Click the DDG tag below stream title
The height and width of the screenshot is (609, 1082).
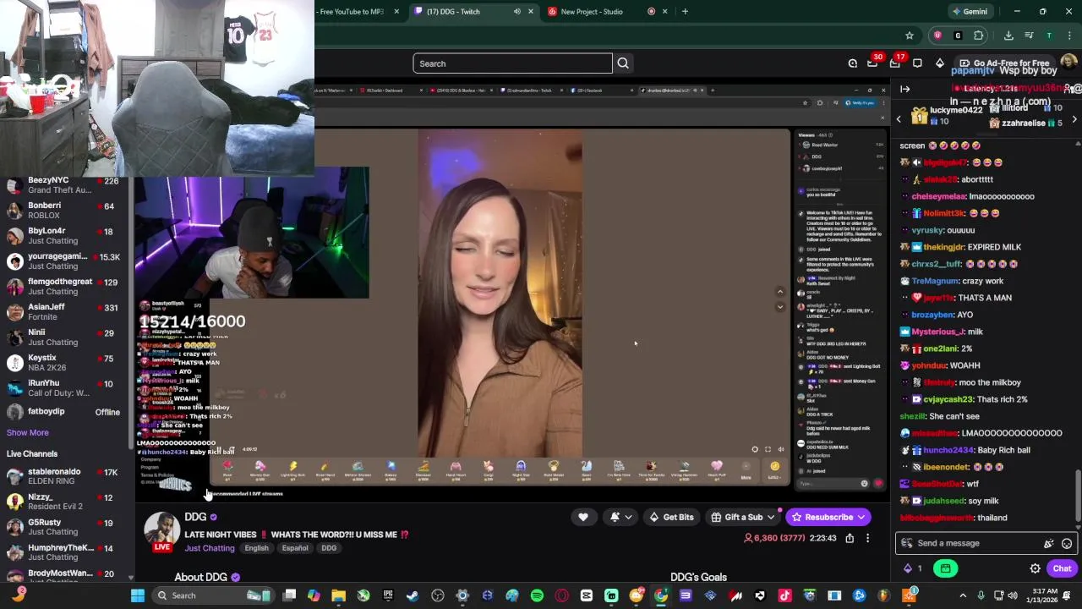click(329, 548)
